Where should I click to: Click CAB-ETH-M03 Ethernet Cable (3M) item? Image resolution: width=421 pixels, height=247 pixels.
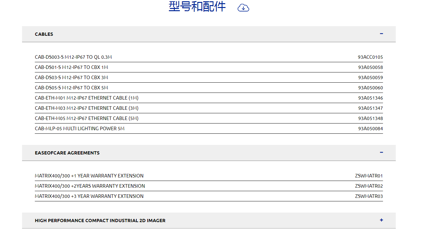click(x=87, y=108)
